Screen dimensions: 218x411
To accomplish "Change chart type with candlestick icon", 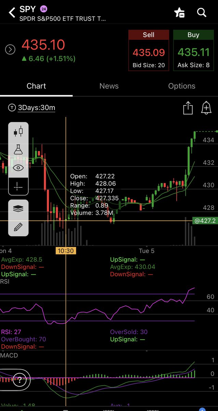I will (18, 132).
